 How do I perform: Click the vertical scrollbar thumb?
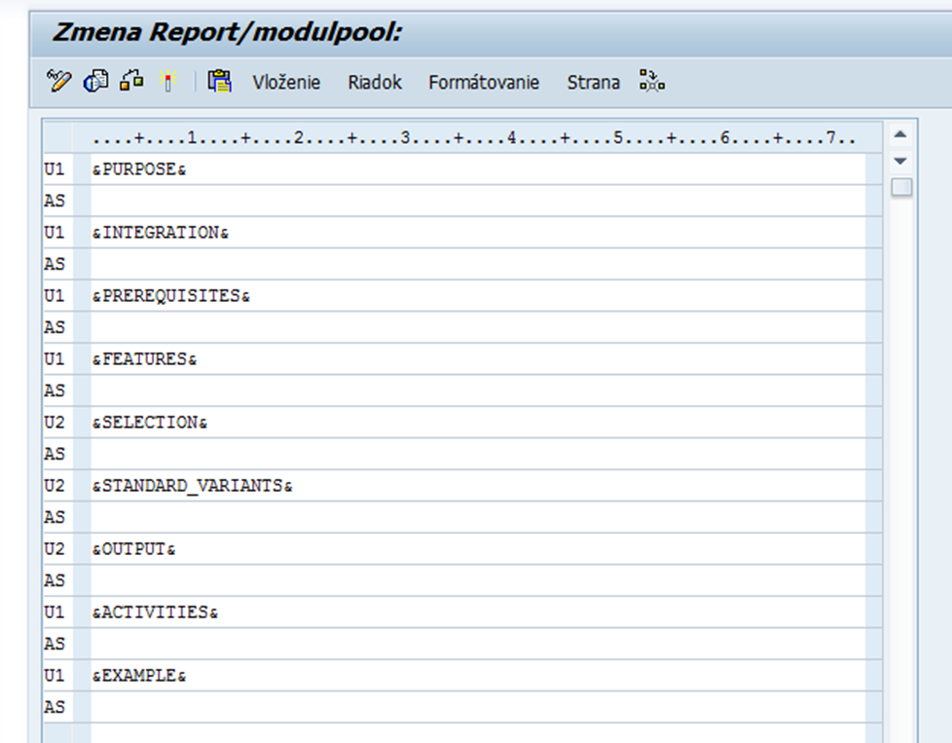click(x=901, y=187)
